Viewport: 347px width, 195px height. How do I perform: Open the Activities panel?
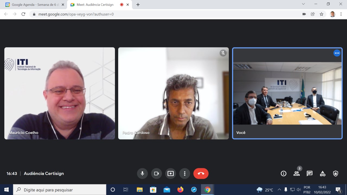[322, 173]
